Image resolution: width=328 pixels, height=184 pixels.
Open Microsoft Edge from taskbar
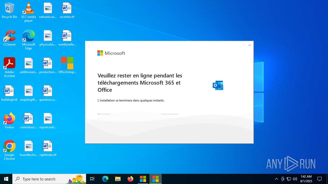[x=105, y=179]
